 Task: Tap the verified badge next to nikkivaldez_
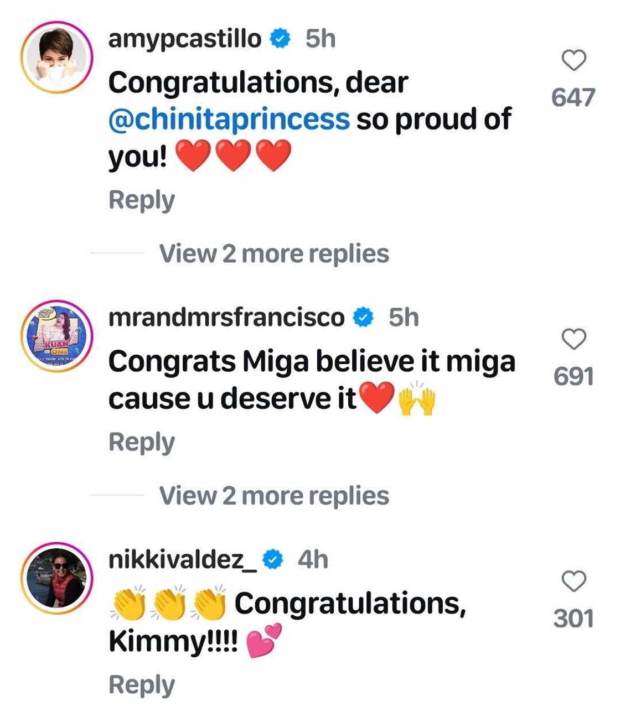coord(272,560)
